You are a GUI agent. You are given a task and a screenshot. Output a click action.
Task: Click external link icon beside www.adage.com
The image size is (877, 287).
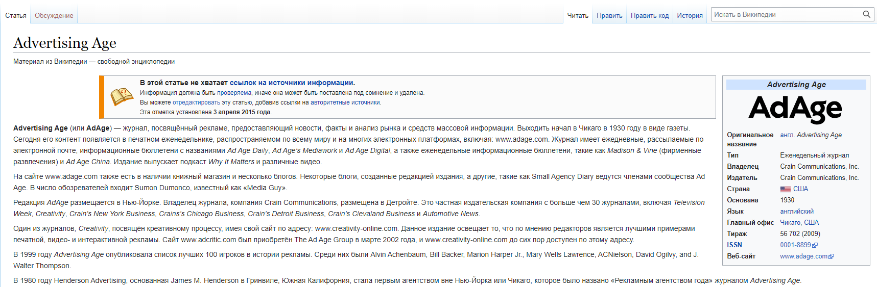[832, 256]
